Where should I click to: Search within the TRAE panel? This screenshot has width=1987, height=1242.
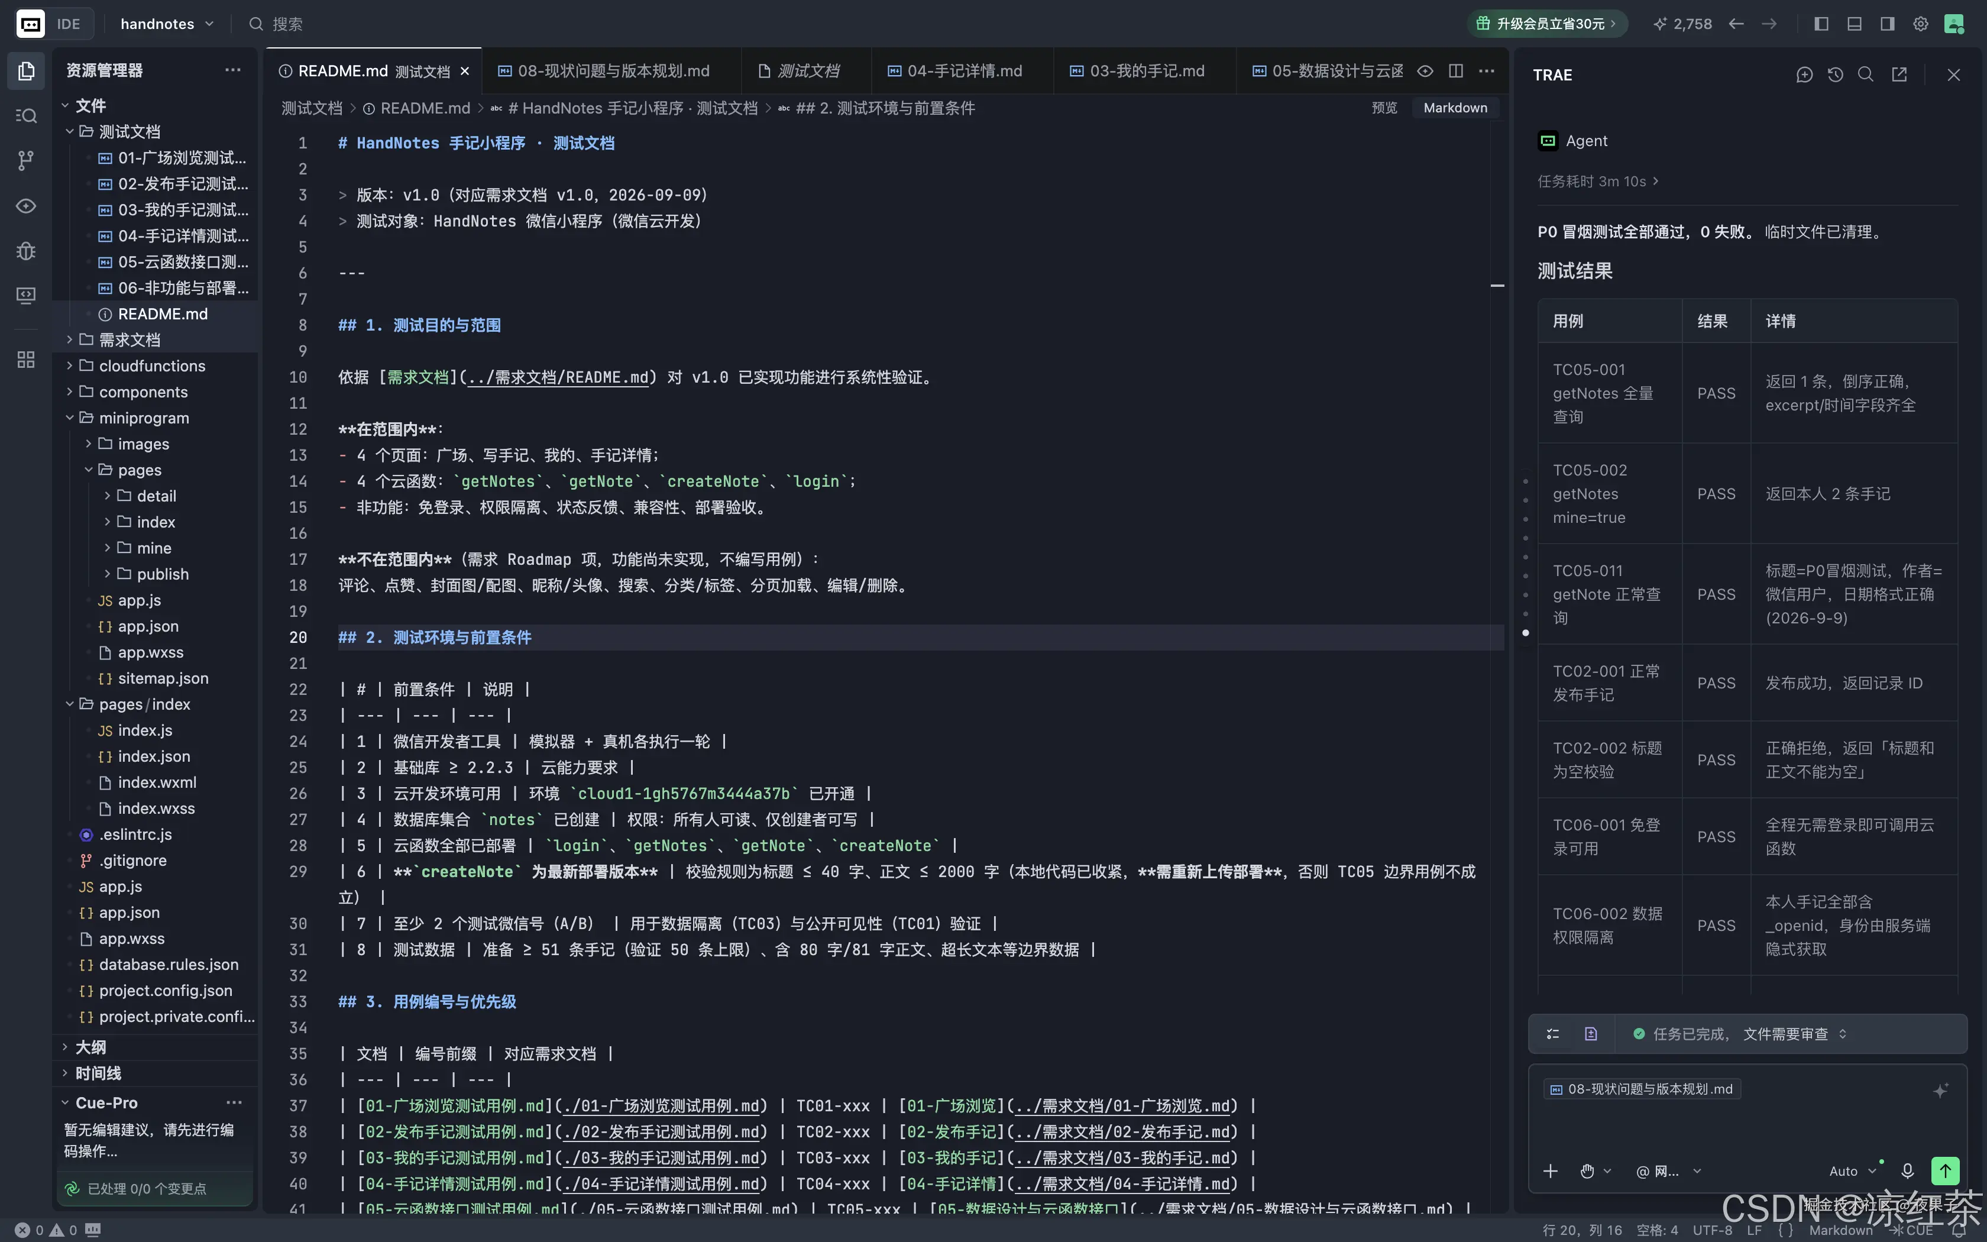(x=1866, y=75)
